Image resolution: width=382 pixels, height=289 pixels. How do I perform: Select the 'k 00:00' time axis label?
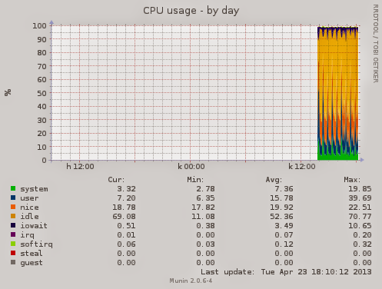click(x=191, y=167)
